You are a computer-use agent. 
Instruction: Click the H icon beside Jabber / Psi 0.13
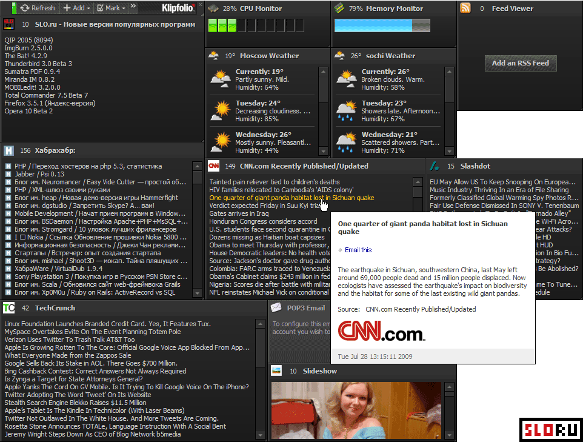click(8, 174)
